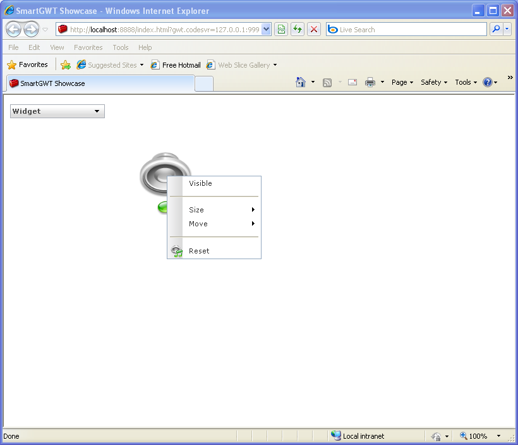Expand the zoom level dropdown arrow

(x=499, y=436)
